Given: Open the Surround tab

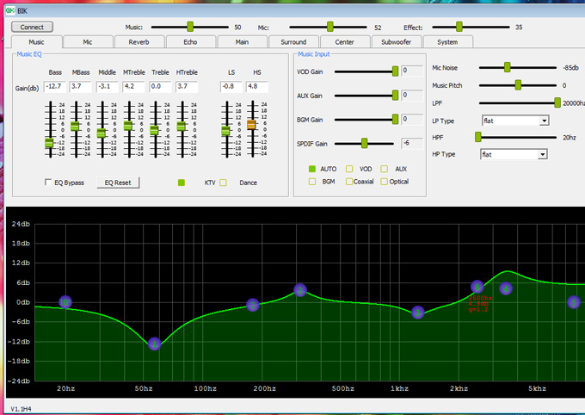Looking at the screenshot, I should (293, 42).
